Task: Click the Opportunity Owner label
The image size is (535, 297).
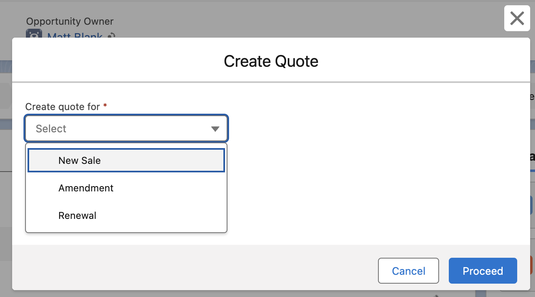Action: coord(70,21)
